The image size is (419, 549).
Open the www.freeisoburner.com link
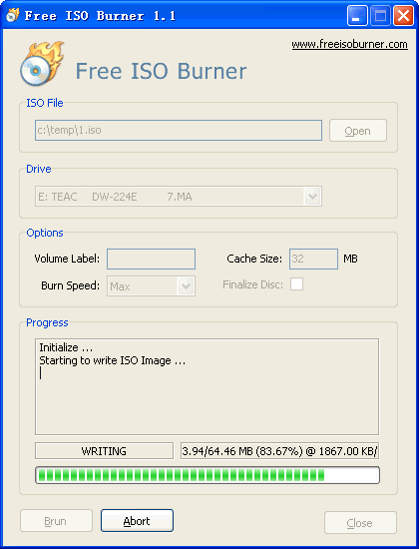pyautogui.click(x=349, y=45)
